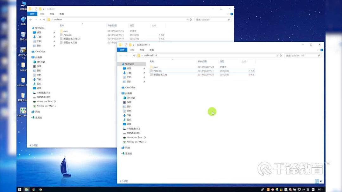
Task: Open the address bar dropdown in suibian1111
Action: click(278, 55)
